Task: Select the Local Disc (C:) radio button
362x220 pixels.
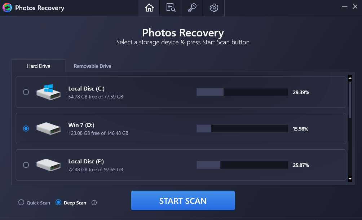Action: [x=26, y=92]
